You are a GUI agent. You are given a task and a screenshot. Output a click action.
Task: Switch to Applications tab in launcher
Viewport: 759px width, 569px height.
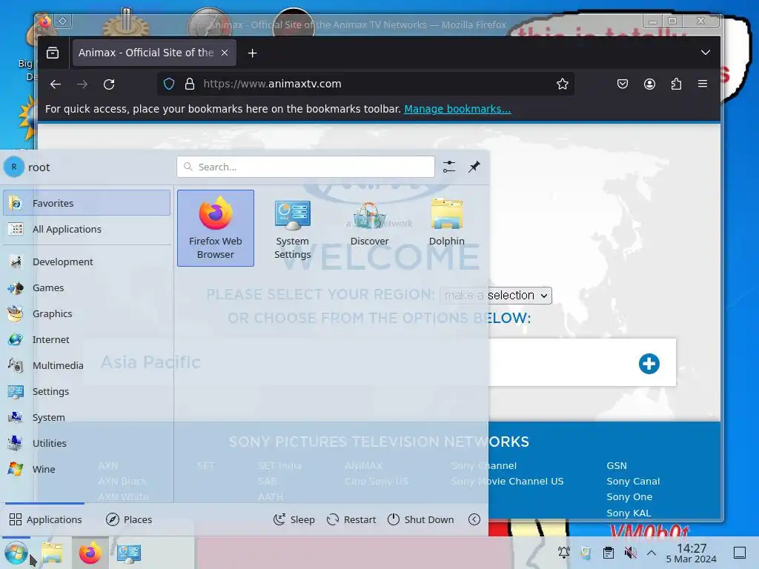coord(45,519)
